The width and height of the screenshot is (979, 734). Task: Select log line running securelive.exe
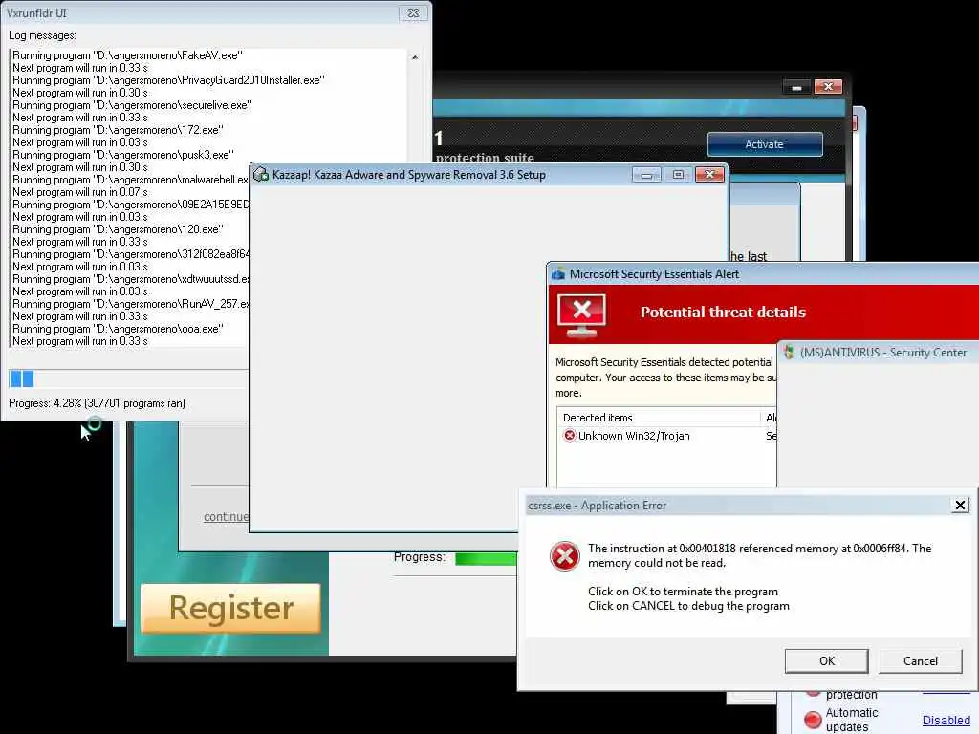[132, 105]
